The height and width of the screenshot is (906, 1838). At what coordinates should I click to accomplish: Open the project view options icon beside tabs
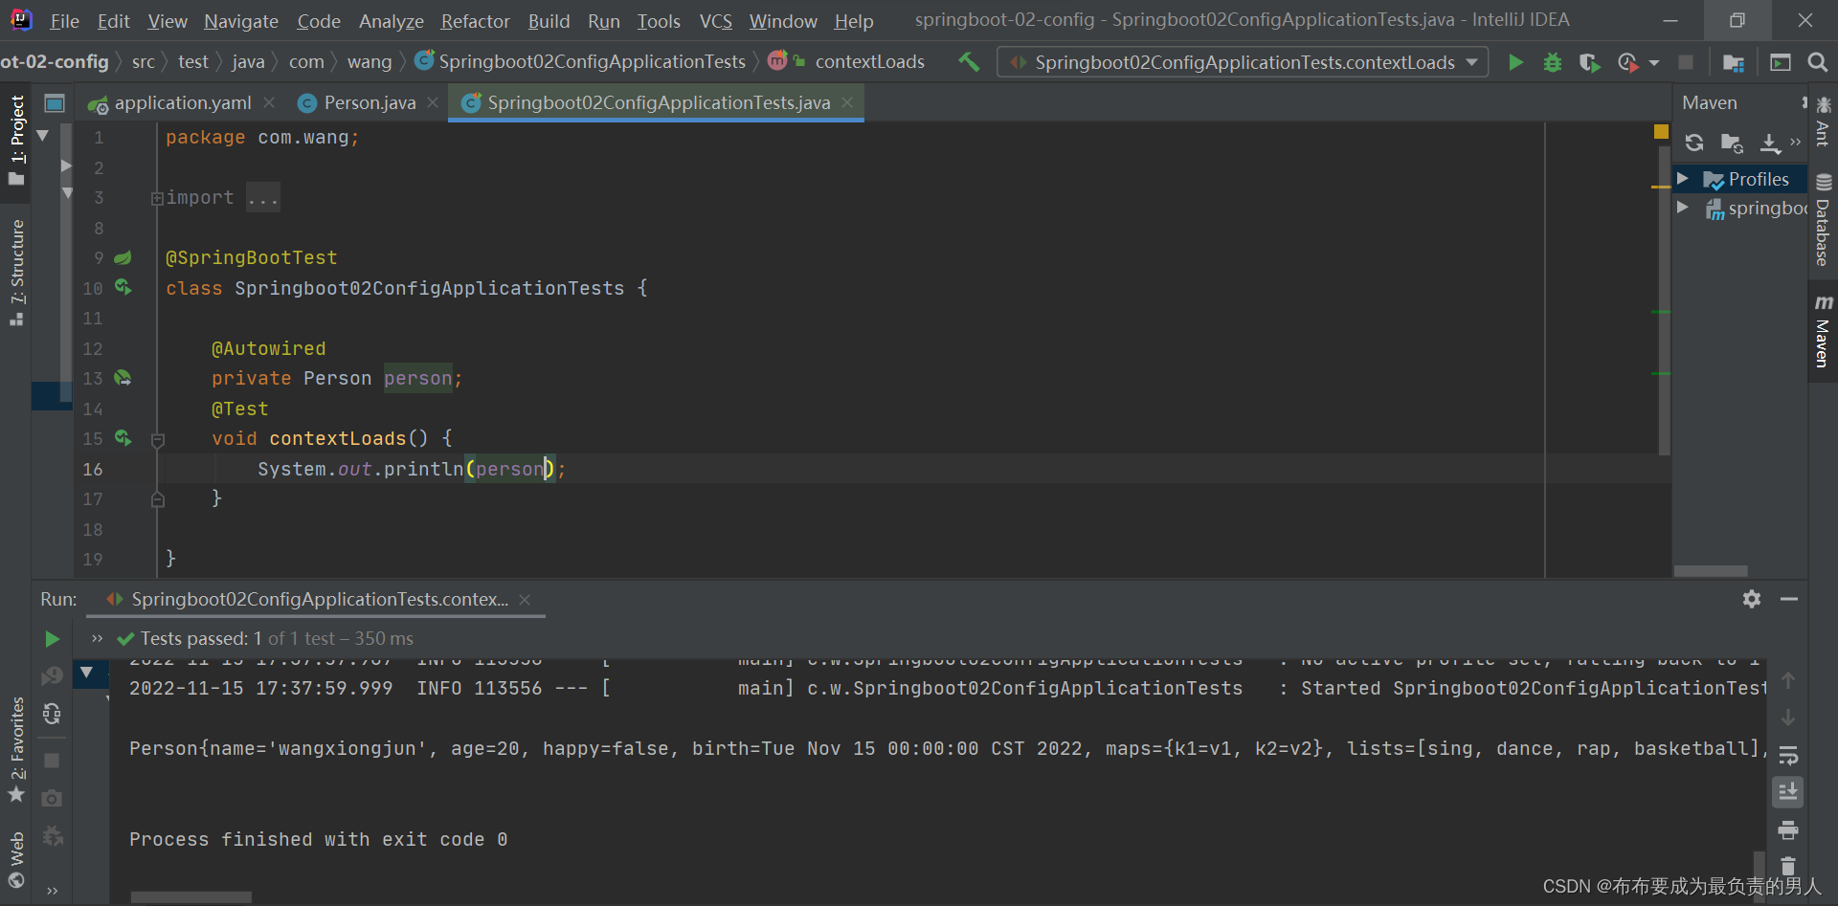point(55,102)
